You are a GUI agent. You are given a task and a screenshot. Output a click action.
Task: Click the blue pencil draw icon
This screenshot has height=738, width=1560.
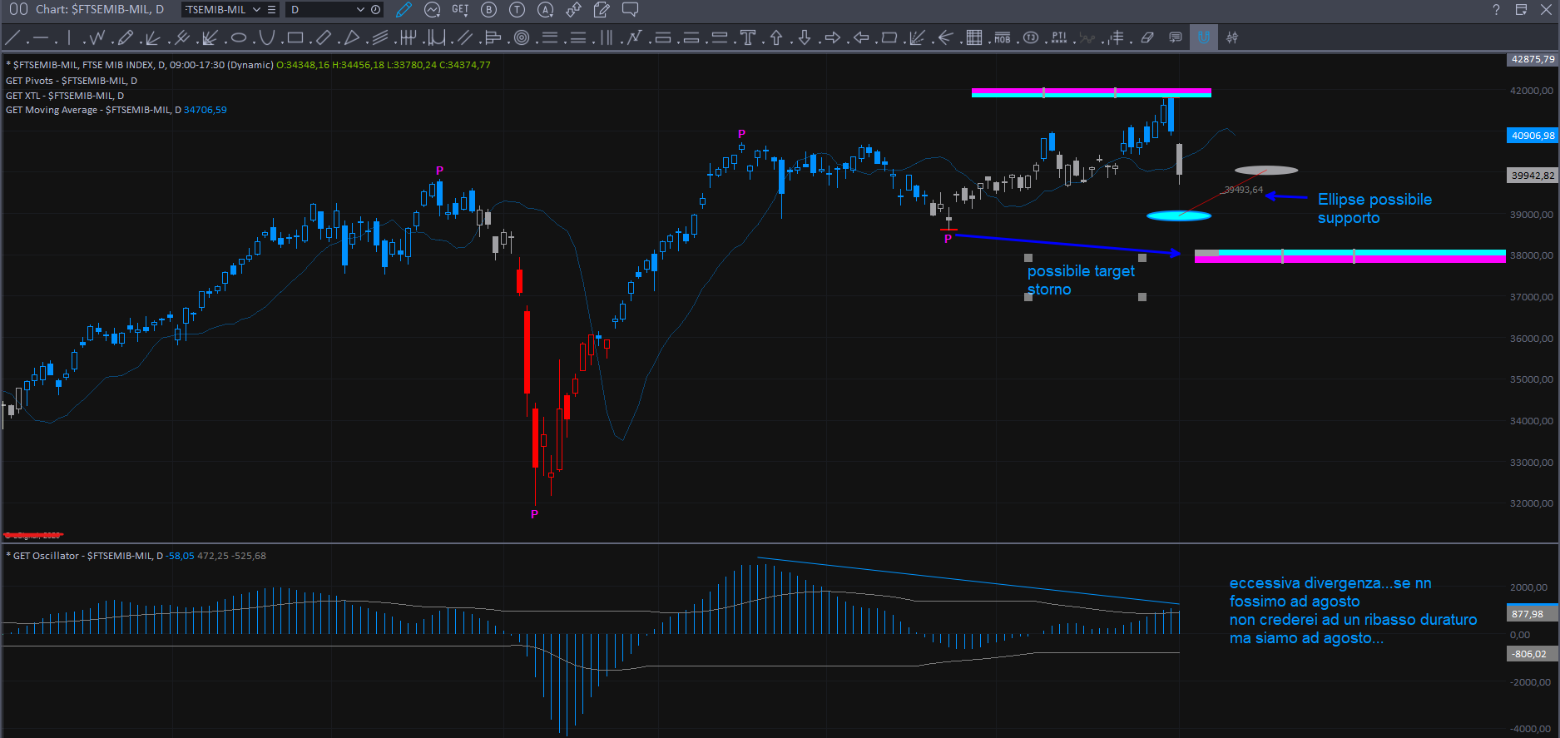click(x=404, y=10)
